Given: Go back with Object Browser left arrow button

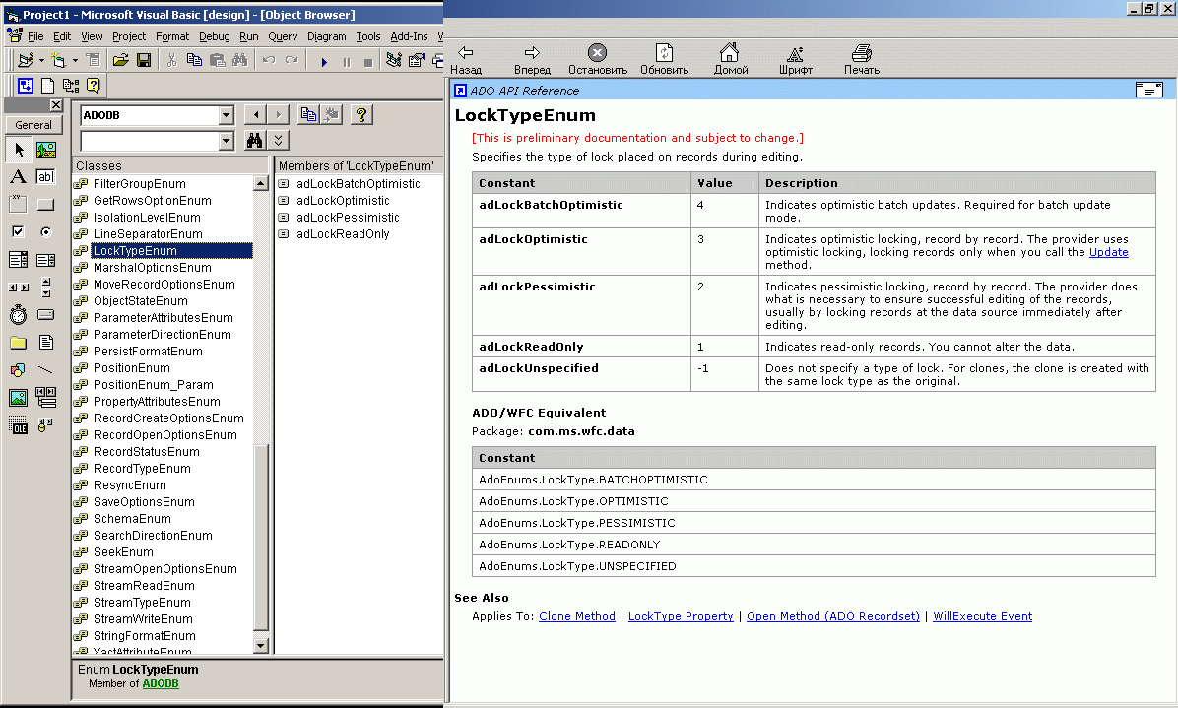Looking at the screenshot, I should pos(256,115).
